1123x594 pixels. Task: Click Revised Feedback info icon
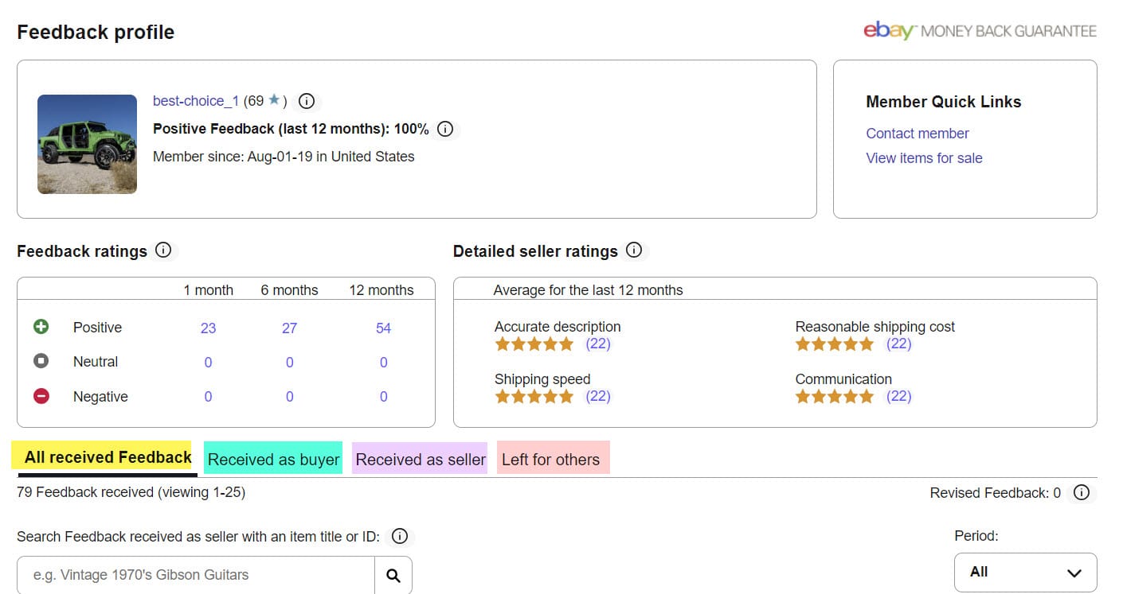pos(1081,493)
